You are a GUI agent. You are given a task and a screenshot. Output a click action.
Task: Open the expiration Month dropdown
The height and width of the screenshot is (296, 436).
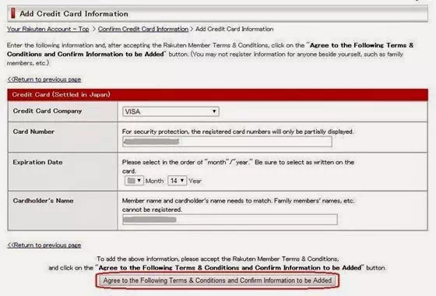[134, 181]
